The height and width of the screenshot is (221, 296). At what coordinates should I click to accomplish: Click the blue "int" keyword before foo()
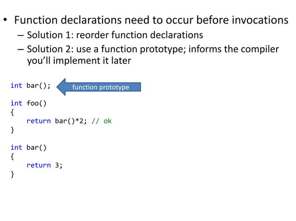pos(16,103)
